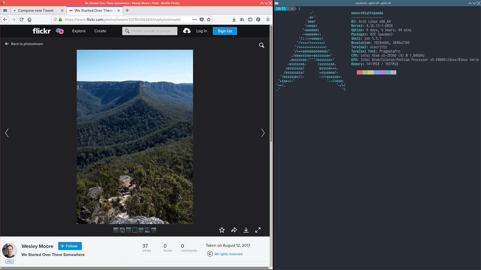Open the Firefox hamburger menu

pyautogui.click(x=267, y=19)
